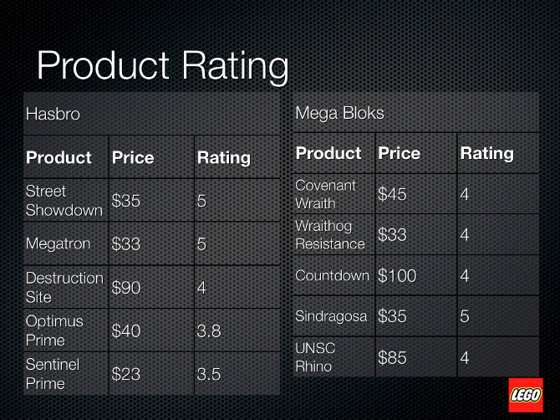Select the Hasbro table header cell
The image size is (560, 420).
point(151,114)
